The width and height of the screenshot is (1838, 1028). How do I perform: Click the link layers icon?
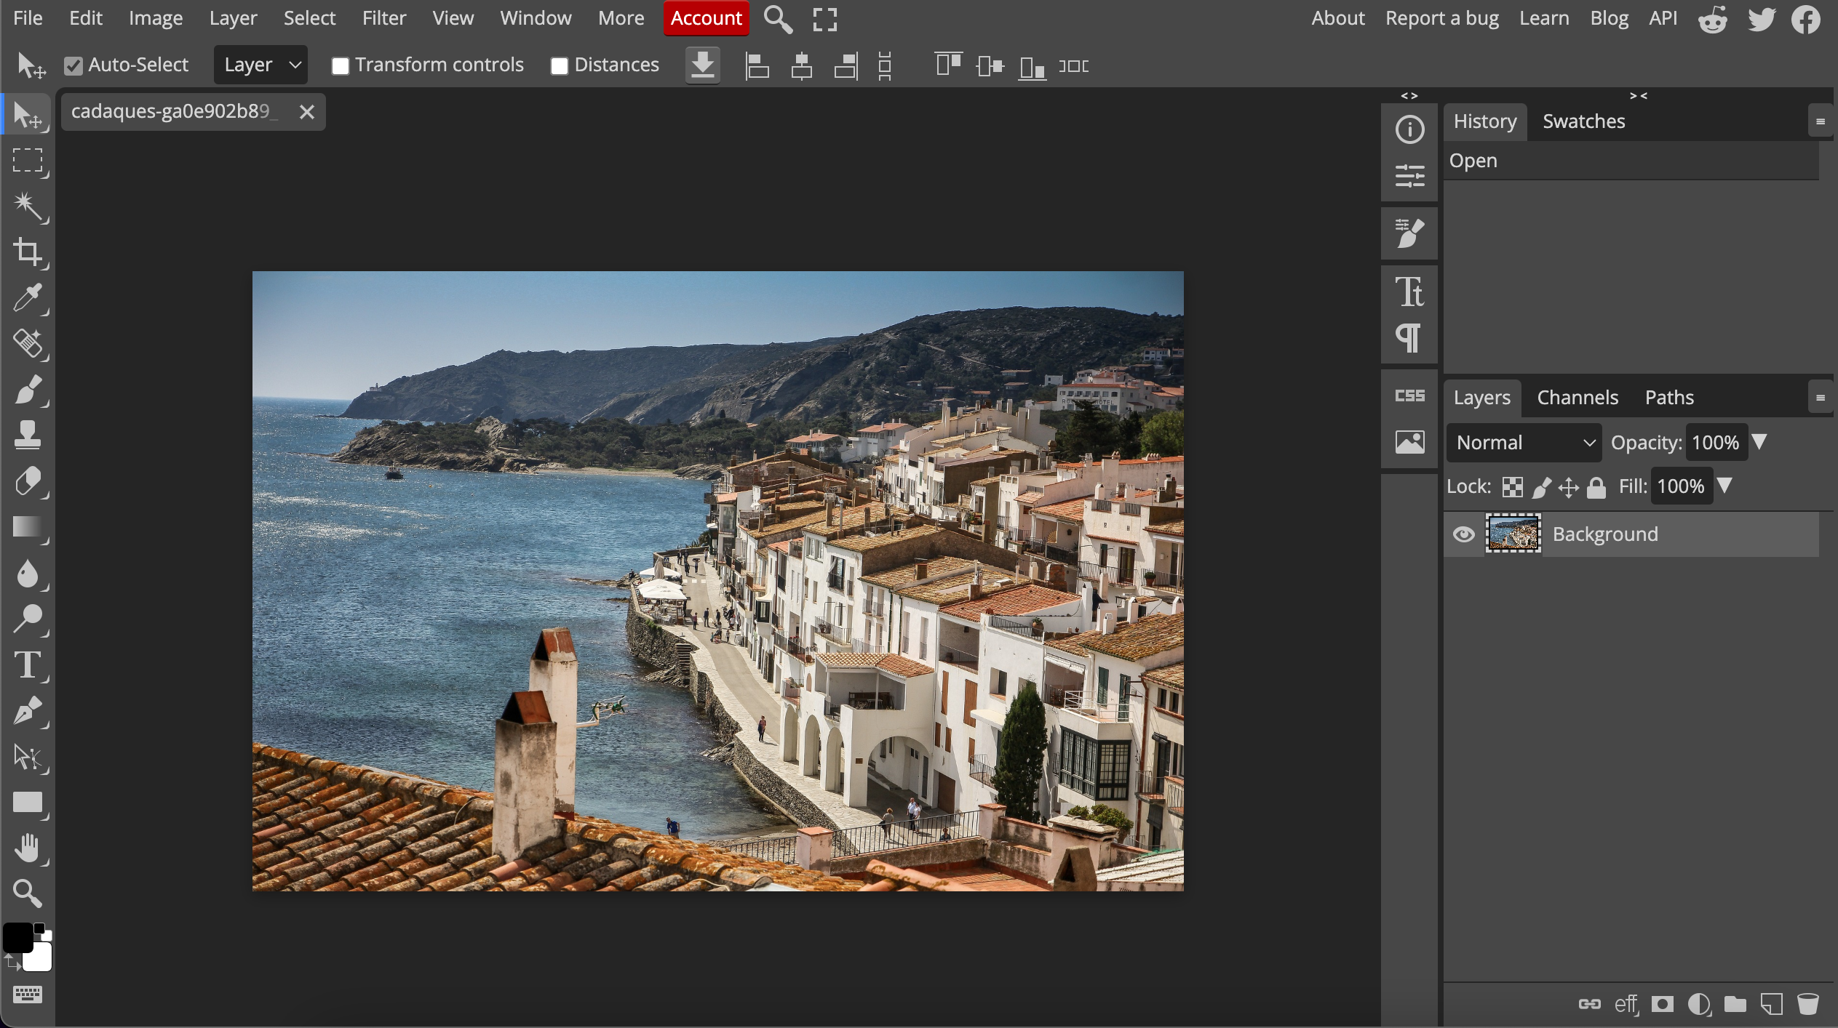(1589, 1004)
